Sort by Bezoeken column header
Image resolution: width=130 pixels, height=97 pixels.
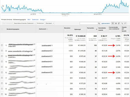67,28
